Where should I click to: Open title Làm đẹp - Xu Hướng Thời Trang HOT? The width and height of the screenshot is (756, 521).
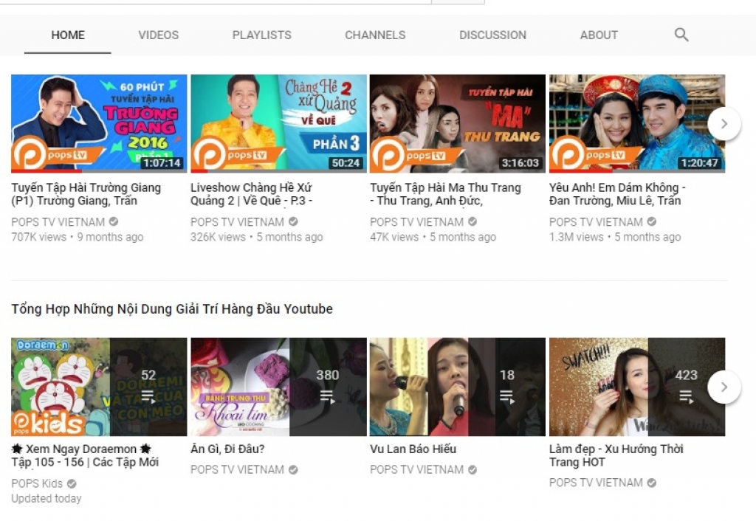pos(616,455)
